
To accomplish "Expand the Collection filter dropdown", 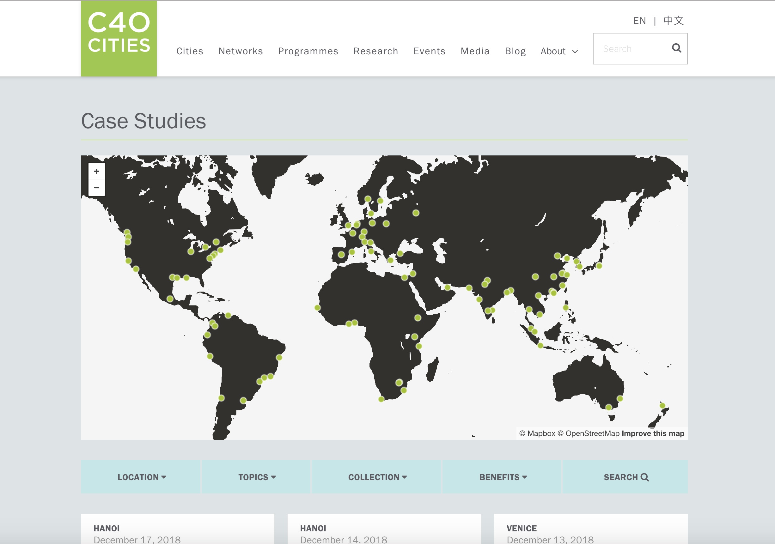I will click(377, 477).
